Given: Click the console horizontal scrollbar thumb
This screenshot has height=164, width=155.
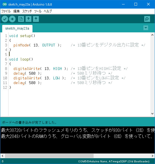Looking at the screenshot, I should [49, 156].
